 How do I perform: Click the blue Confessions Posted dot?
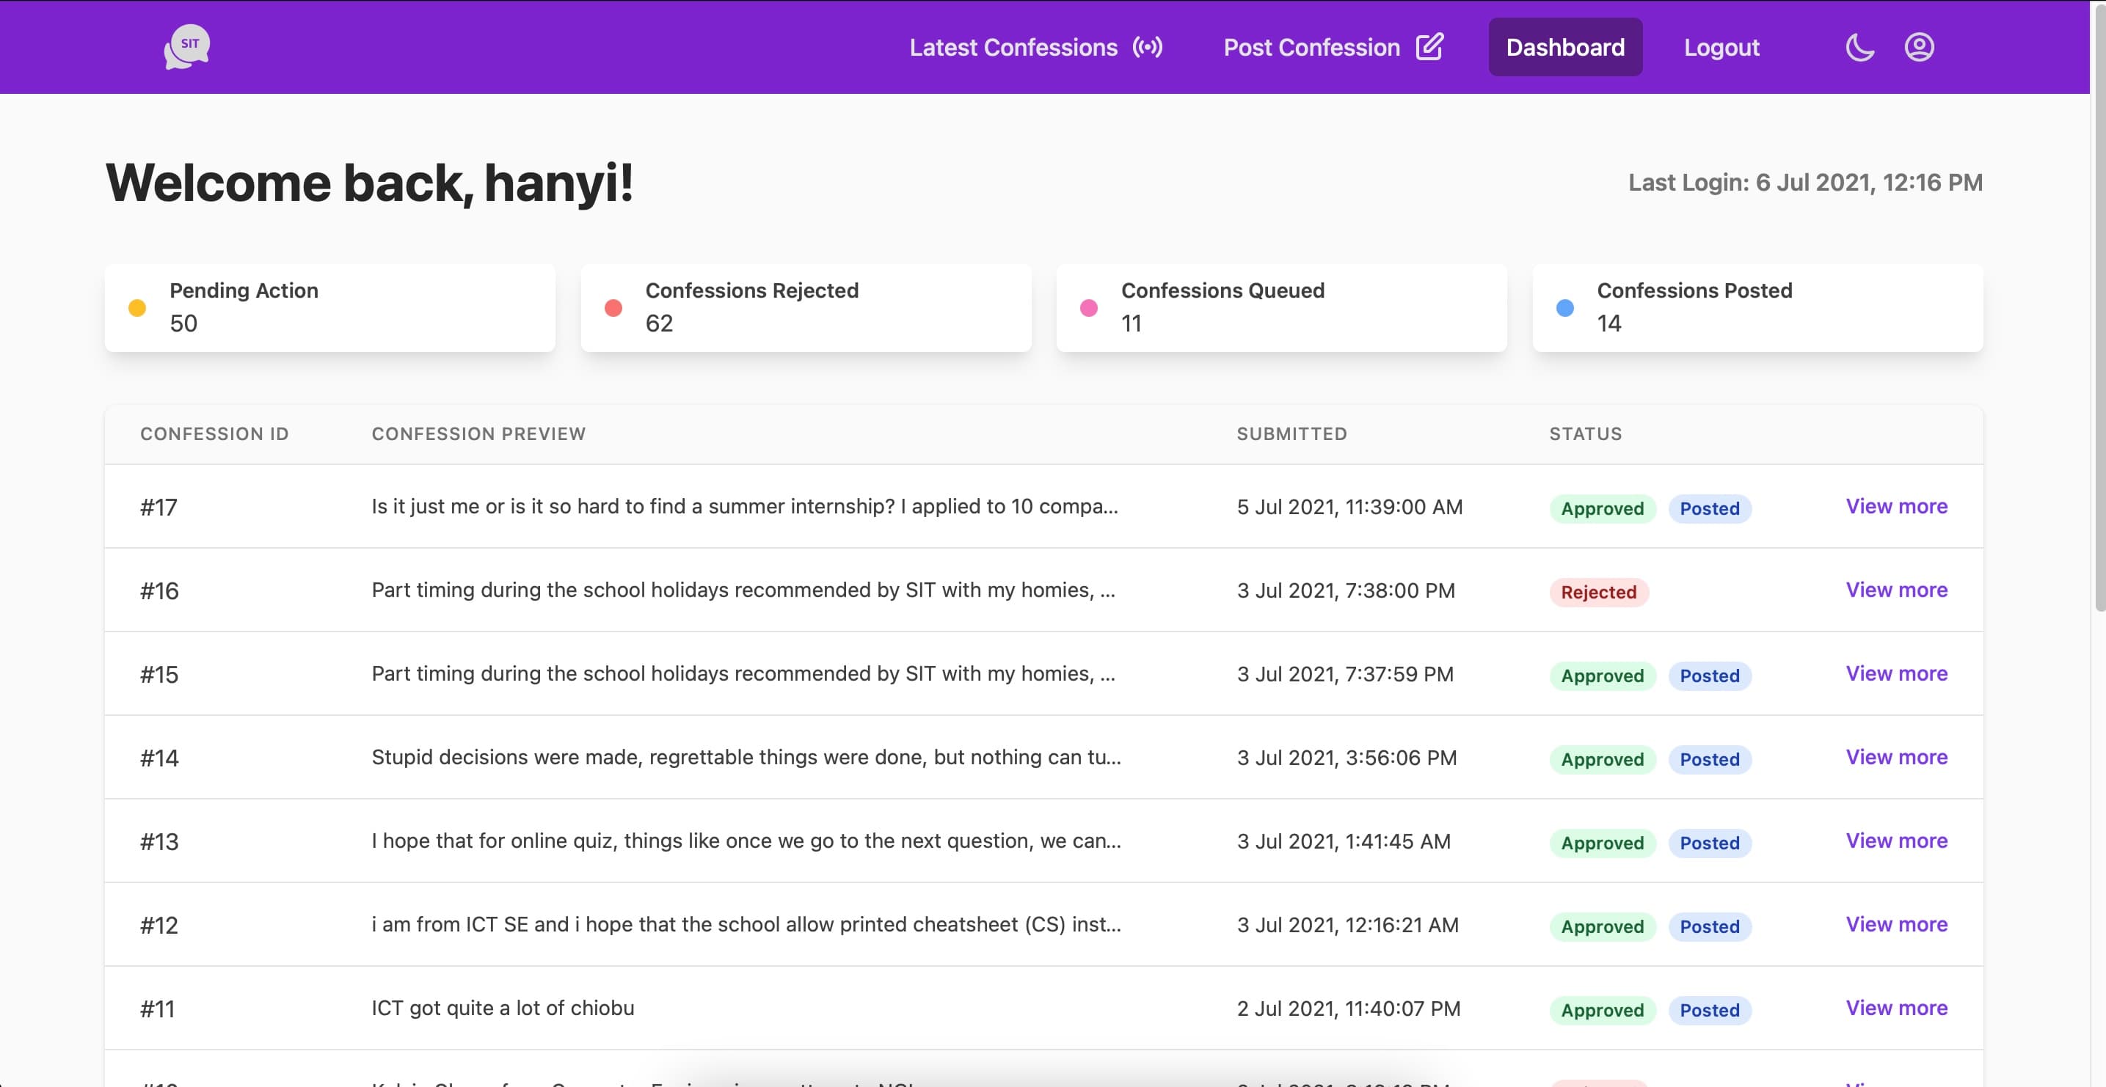click(x=1564, y=308)
